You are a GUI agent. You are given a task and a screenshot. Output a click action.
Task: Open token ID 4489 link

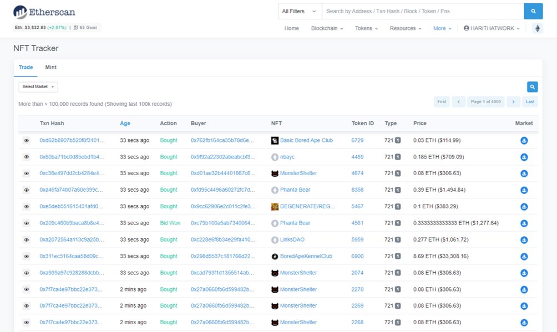[357, 157]
